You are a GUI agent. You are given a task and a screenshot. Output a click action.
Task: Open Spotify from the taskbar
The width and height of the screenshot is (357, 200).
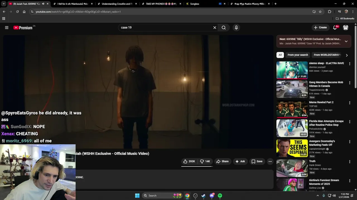[220, 196]
